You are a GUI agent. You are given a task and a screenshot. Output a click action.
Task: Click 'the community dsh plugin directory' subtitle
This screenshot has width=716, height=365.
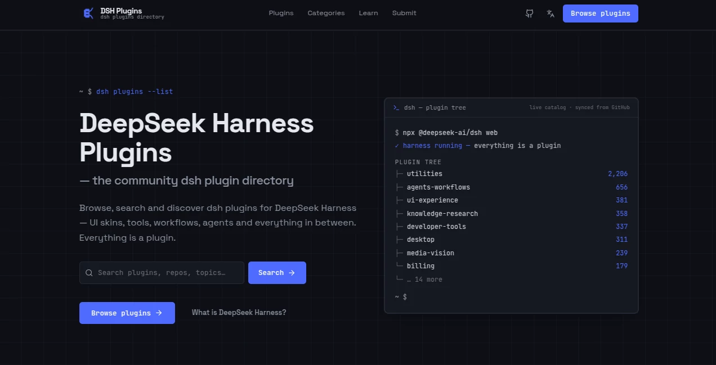193,181
